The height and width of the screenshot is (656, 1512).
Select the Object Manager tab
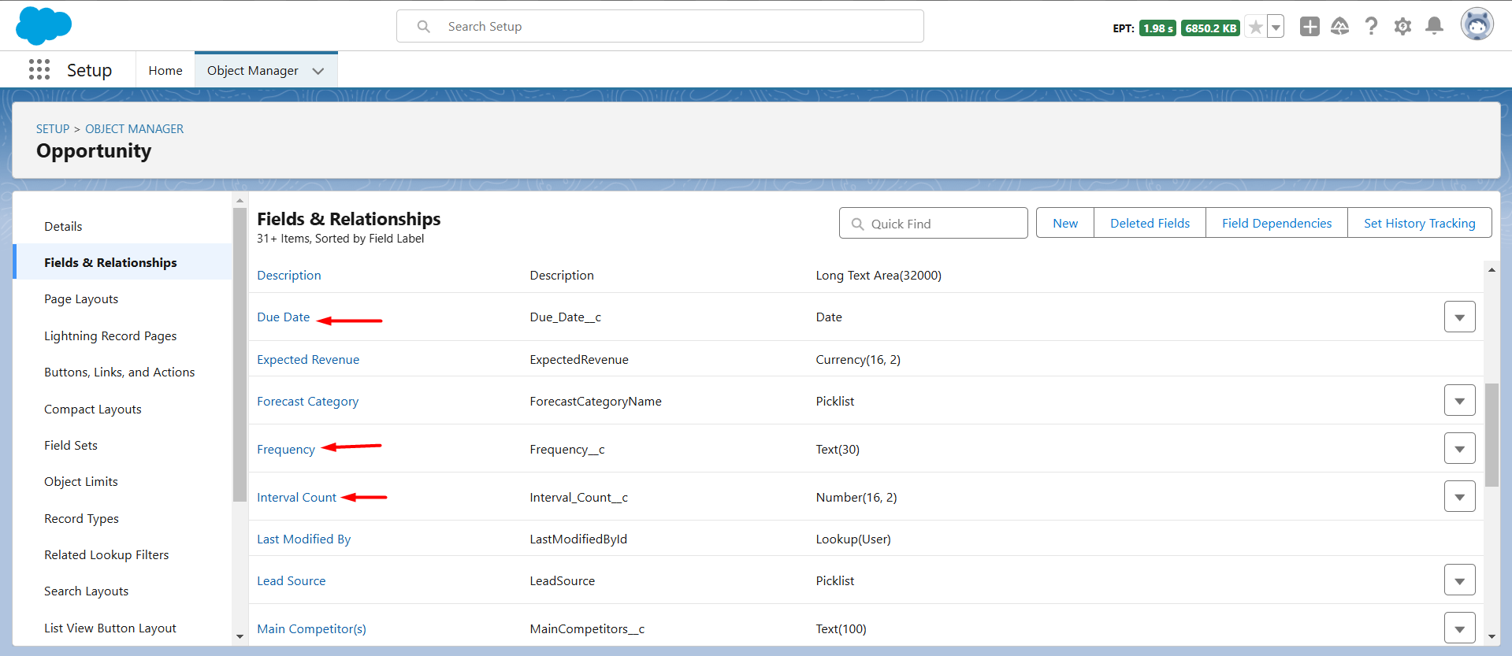point(253,70)
